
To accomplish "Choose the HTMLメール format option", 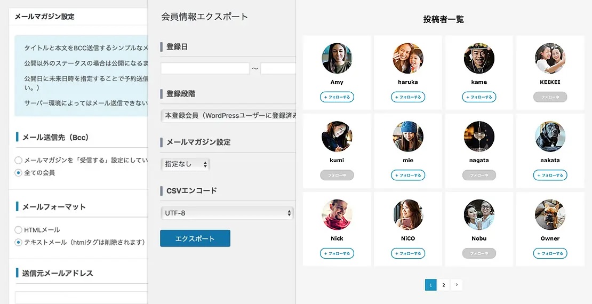I will 19,230.
